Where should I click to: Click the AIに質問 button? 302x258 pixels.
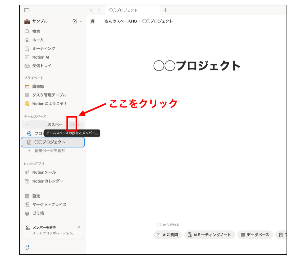coord(167,235)
